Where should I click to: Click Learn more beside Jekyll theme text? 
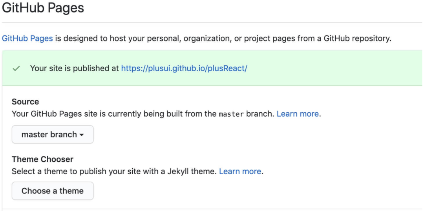(240, 171)
